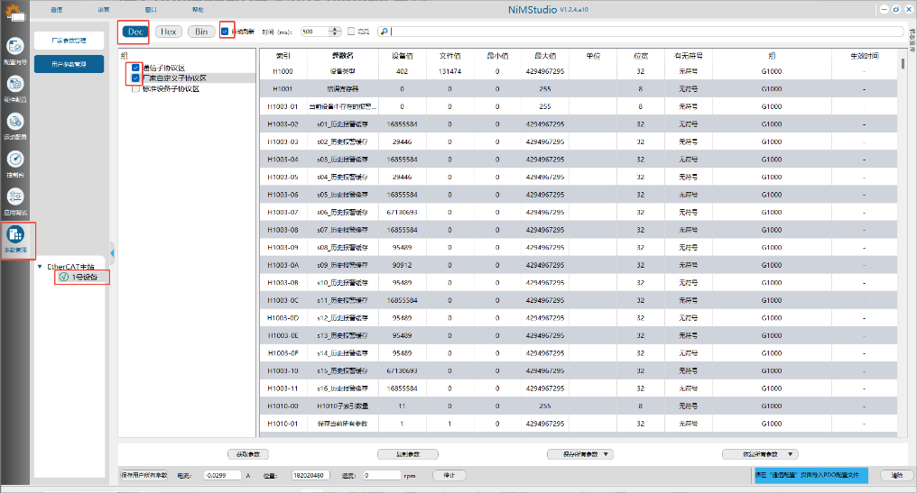Screen dimensions: 917x493
Task: Open the motion configuration (运动配置) sidebar icon
Action: 15,122
